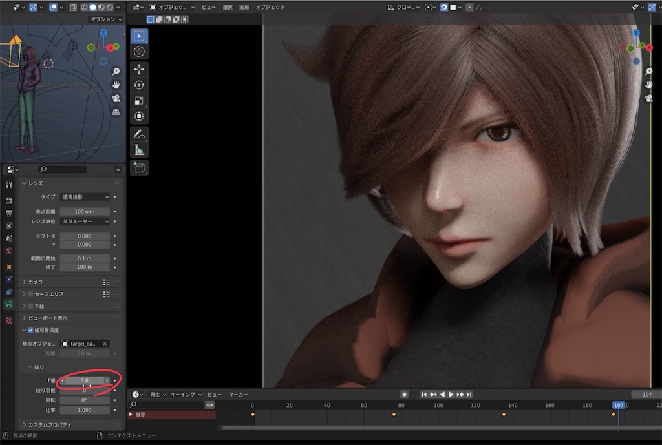Viewport: 662px width, 445px height.
Task: Select the Move tool in viewport toolbar
Action: tap(139, 69)
